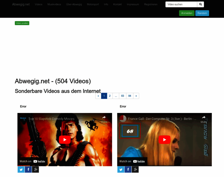Watch Slapstick Comedy video on YouTube
The height and width of the screenshot is (177, 224).
pos(32,161)
